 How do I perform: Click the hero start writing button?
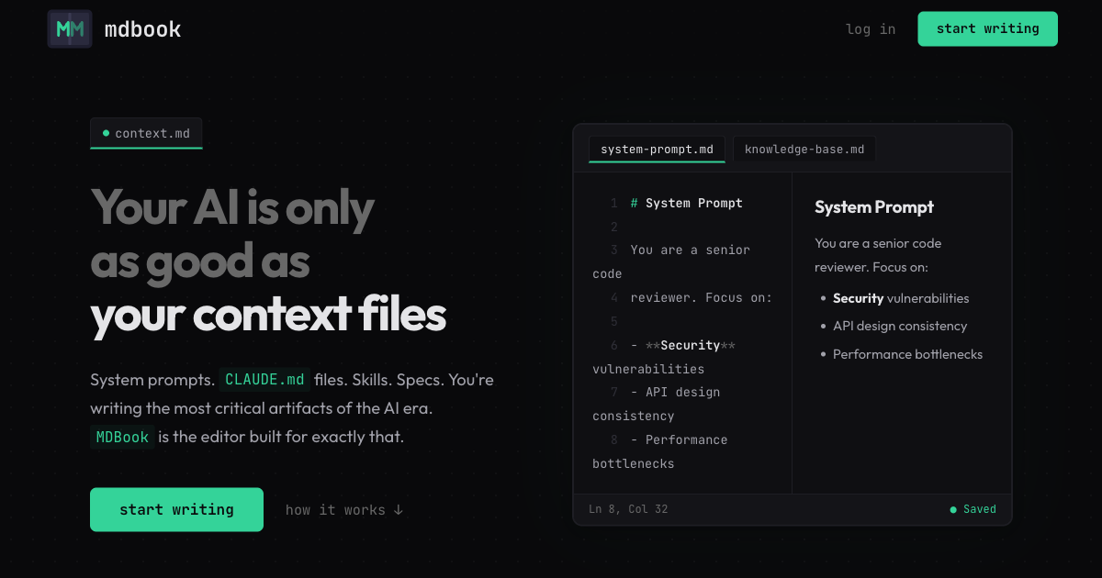coord(176,509)
